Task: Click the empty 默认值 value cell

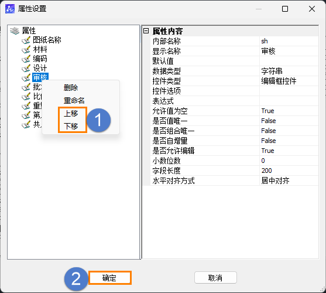Action: (x=289, y=61)
